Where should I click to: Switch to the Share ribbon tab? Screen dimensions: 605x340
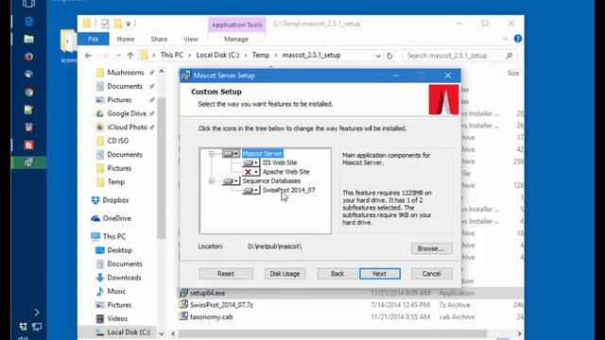[159, 39]
